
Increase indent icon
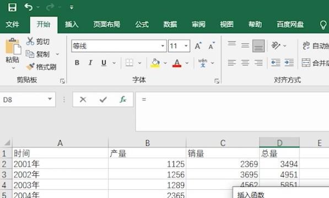tap(289, 63)
